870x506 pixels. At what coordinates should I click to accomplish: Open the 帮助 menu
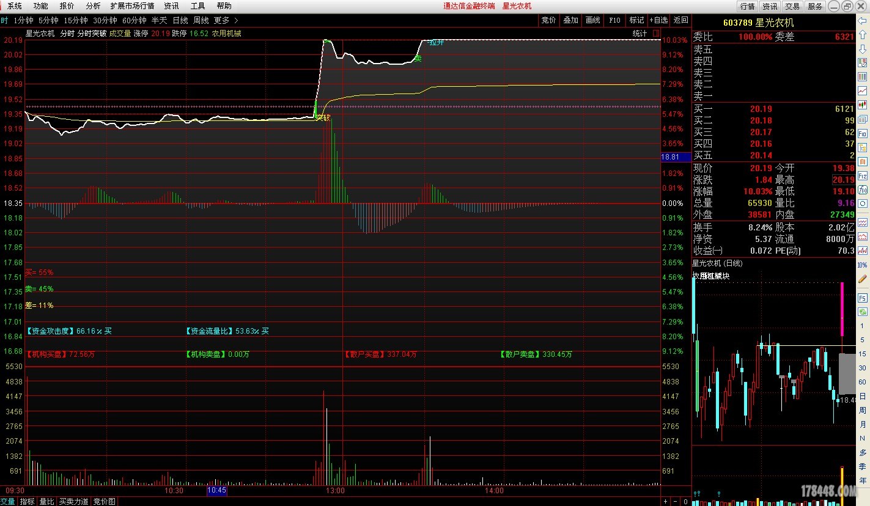(x=224, y=6)
